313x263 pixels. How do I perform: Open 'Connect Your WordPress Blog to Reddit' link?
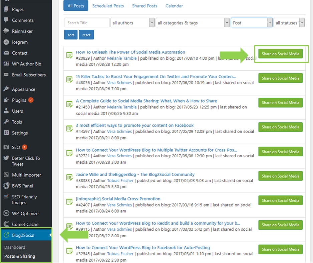[158, 223]
